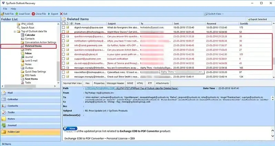
Task: Click the Exit toolbar button
Action: point(63,14)
